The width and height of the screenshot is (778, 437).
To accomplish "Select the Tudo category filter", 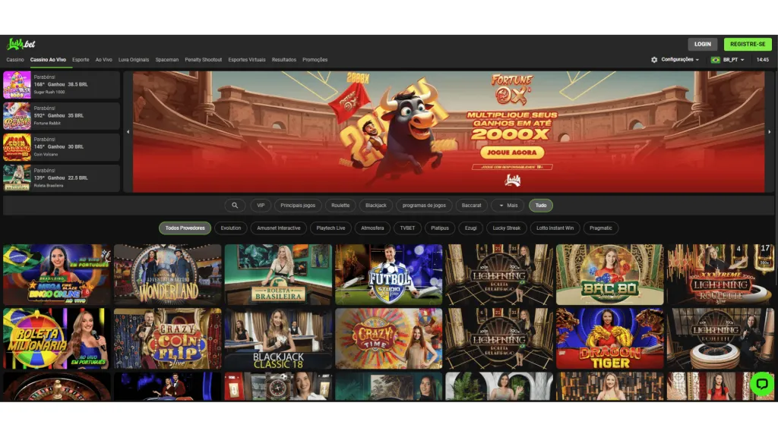I will click(x=540, y=206).
